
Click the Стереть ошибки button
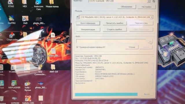pyautogui.click(x=114, y=29)
